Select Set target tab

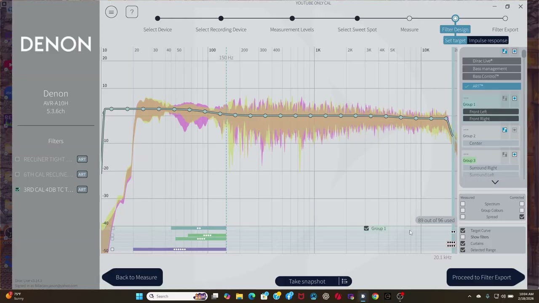coord(455,40)
